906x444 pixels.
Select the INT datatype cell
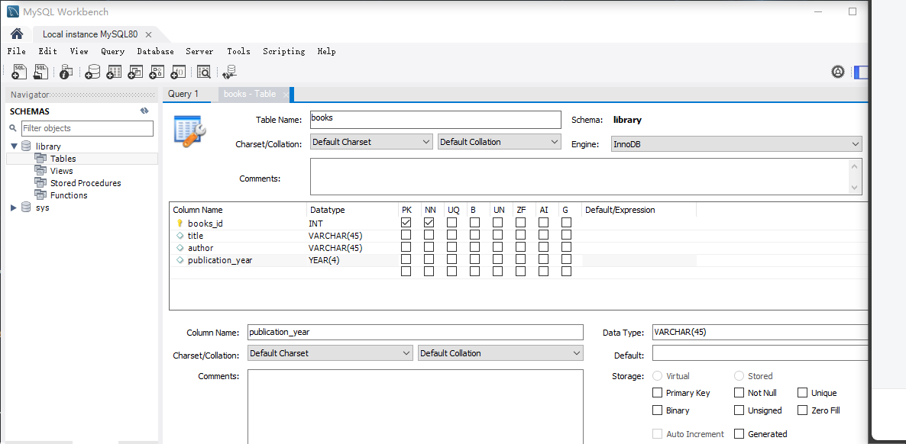click(x=315, y=223)
